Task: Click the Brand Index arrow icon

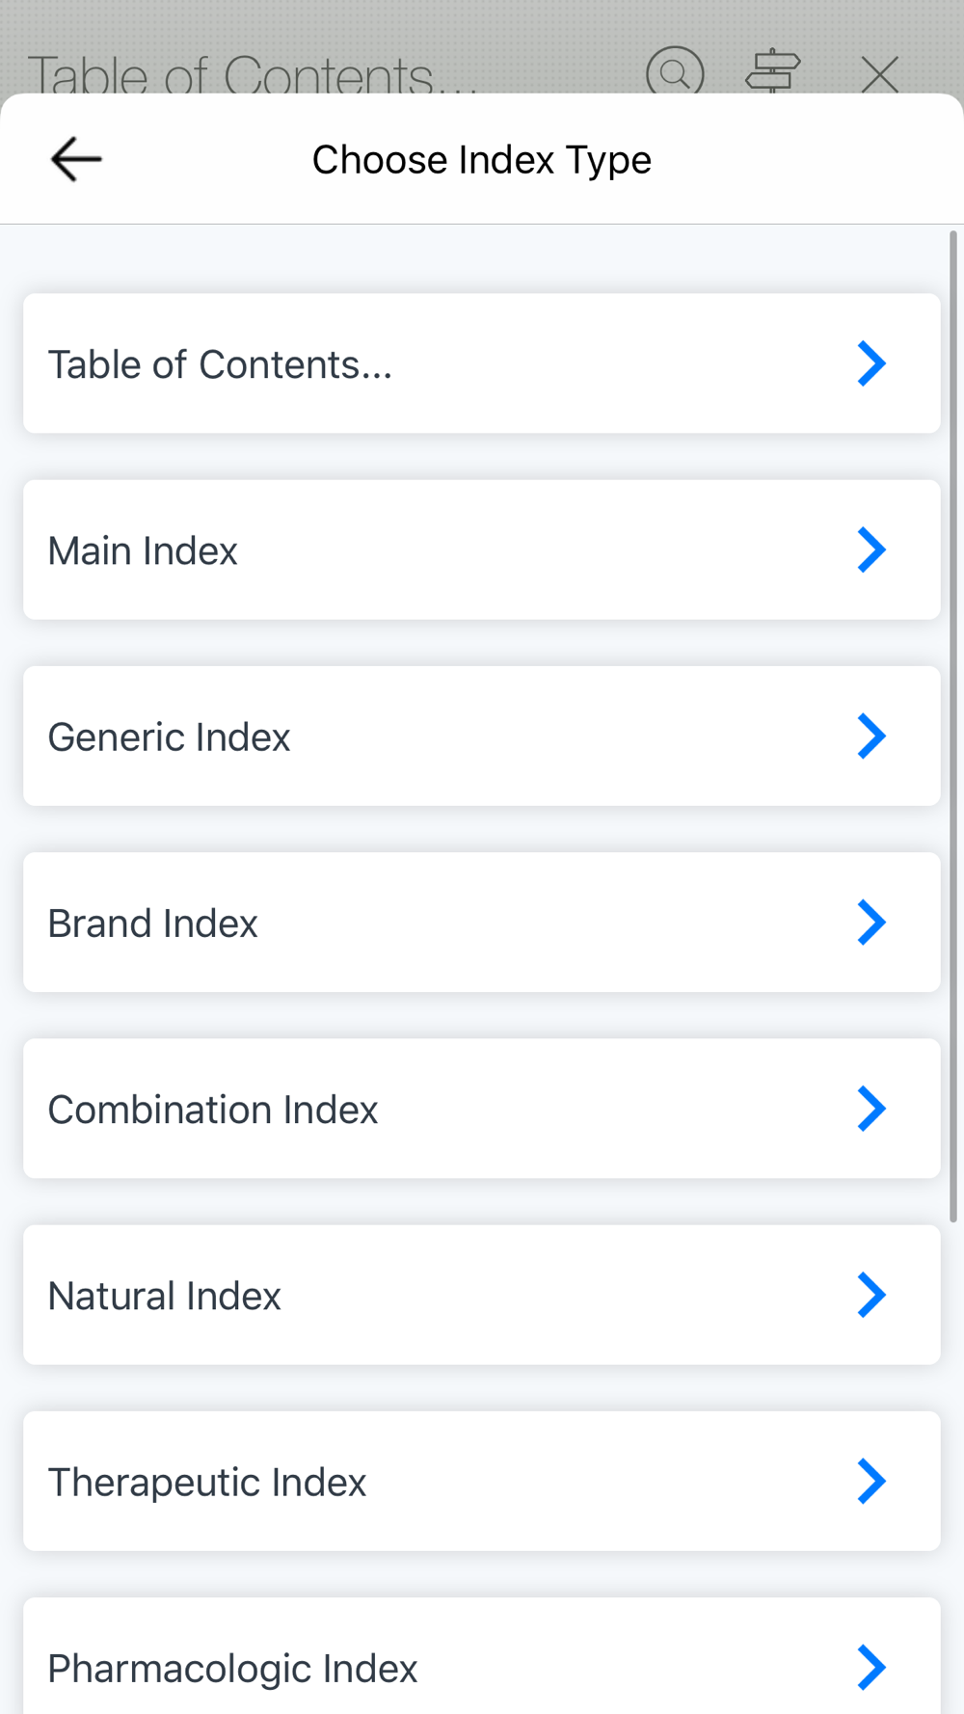Action: 871,923
